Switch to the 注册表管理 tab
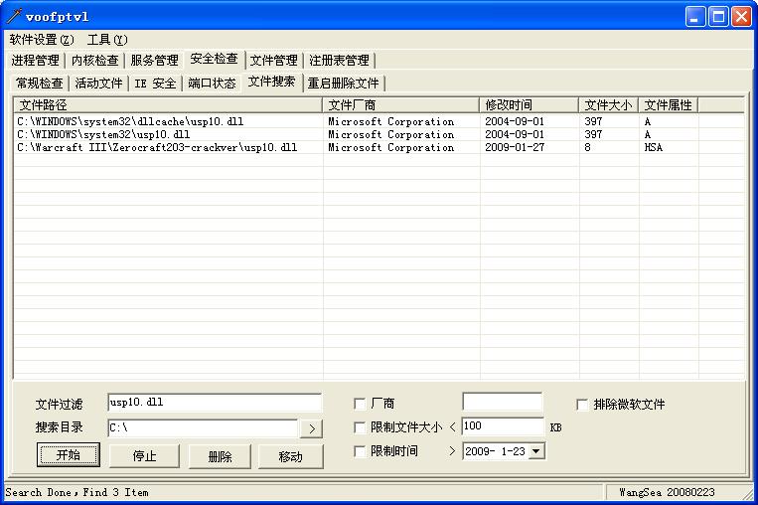758x505 pixels. pos(339,61)
